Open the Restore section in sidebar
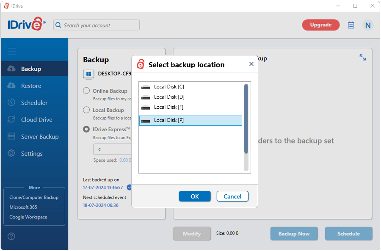 (35, 86)
